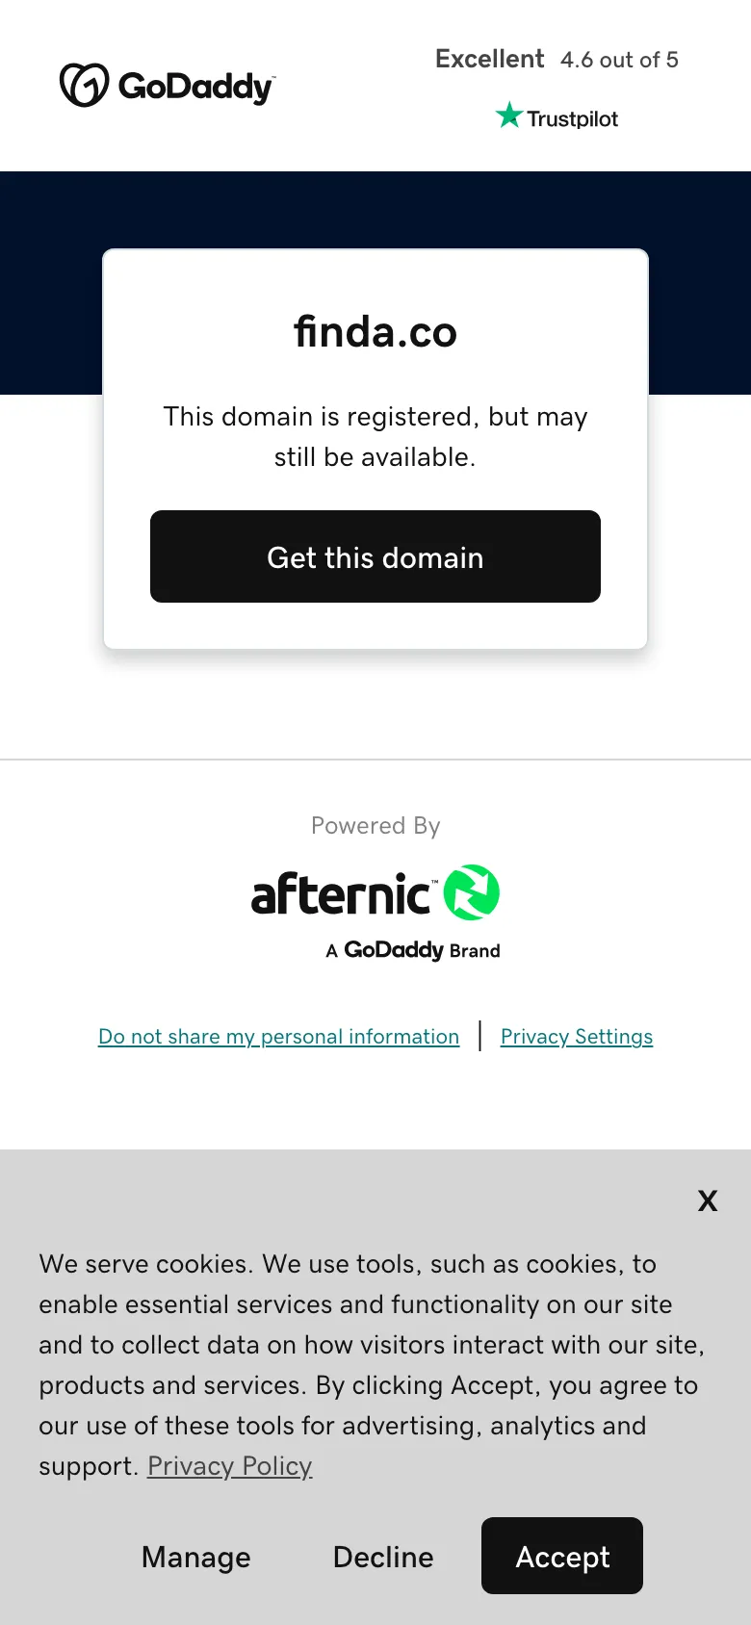Click the Excellent rating label
Image resolution: width=751 pixels, height=1625 pixels.
tap(490, 59)
